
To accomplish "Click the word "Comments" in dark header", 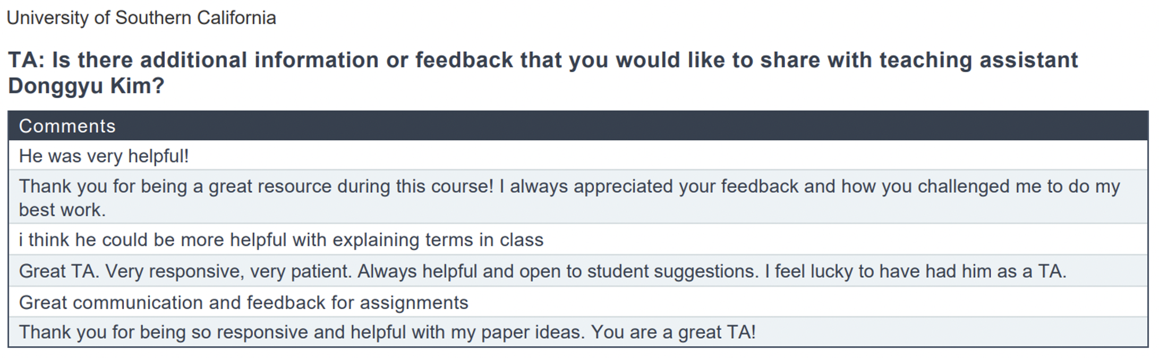I will (67, 126).
